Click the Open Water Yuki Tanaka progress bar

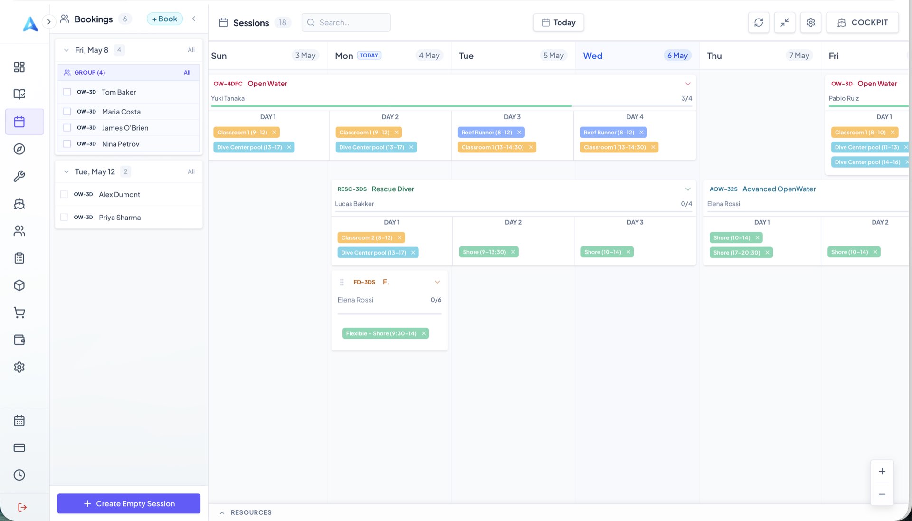[452, 106]
